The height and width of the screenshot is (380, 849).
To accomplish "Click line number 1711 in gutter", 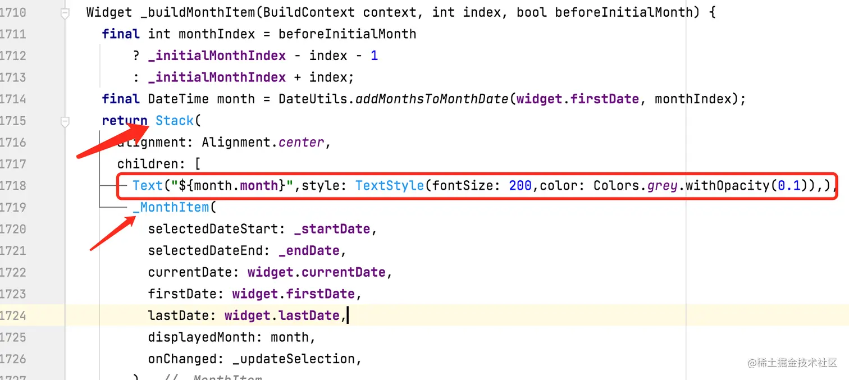I will tap(13, 34).
